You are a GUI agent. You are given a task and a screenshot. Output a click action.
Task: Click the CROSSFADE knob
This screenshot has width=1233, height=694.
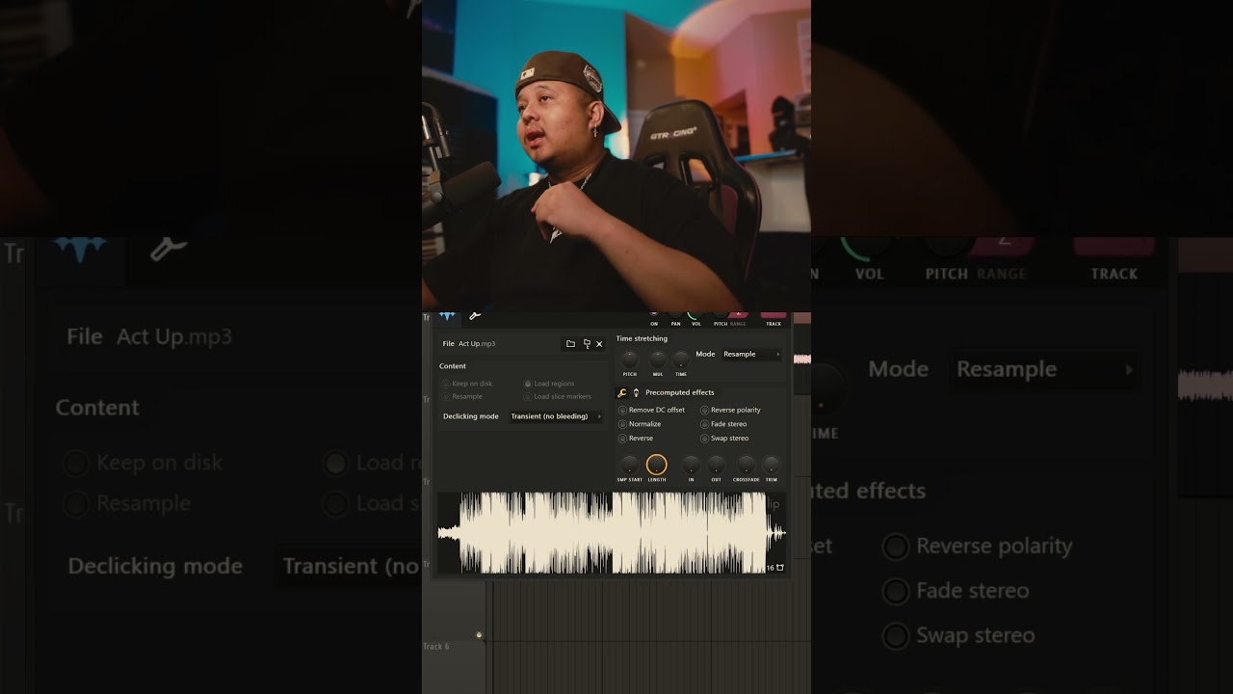click(x=746, y=465)
